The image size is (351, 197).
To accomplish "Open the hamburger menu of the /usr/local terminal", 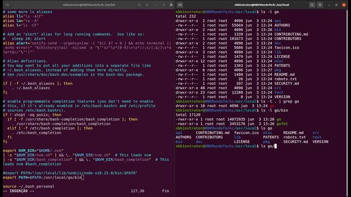I will [320, 5].
